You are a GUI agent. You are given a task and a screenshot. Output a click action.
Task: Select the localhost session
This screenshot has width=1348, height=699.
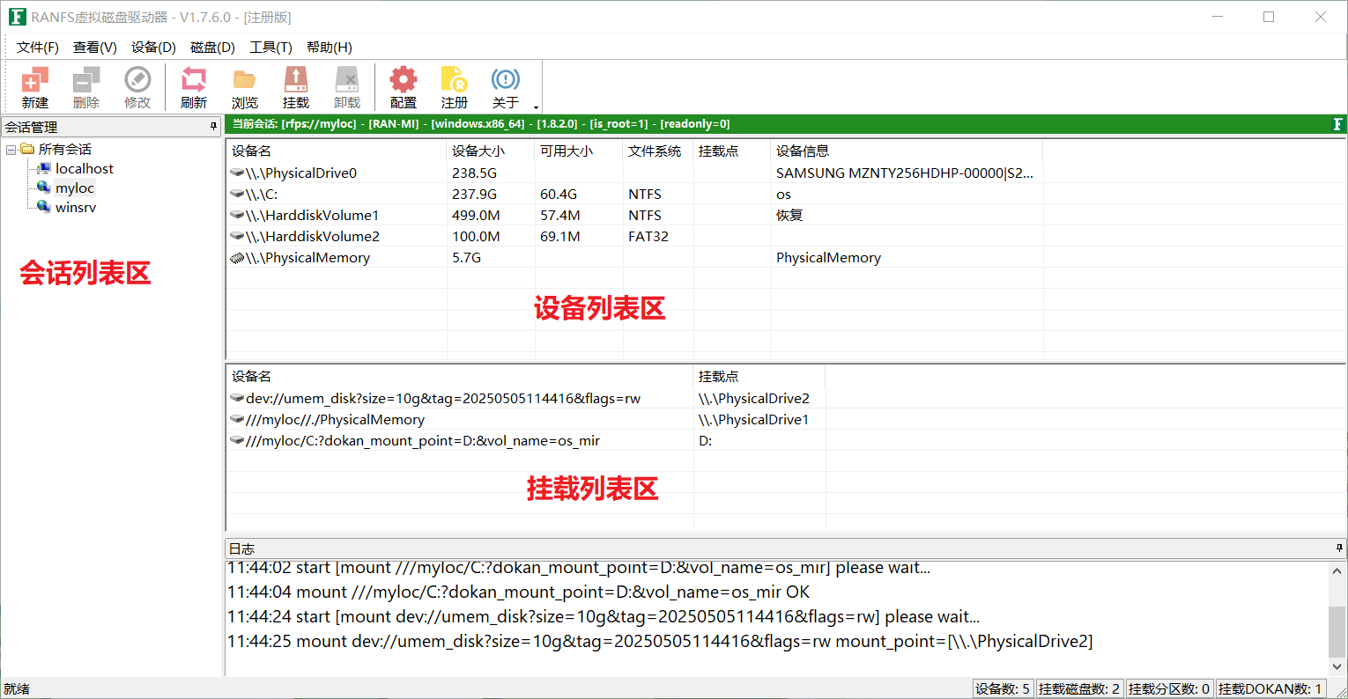pos(85,169)
